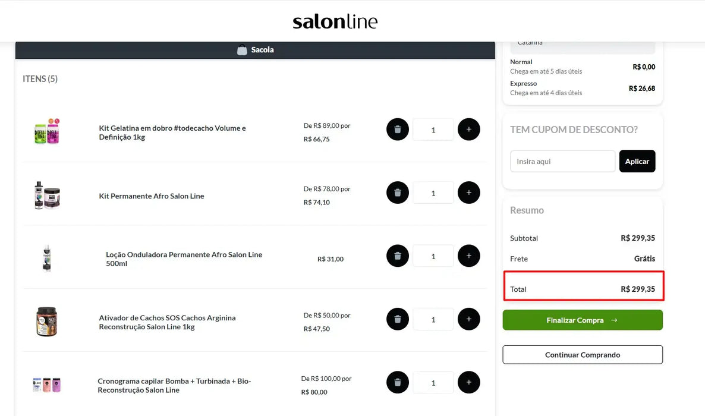
Task: Open Kit Gelatina em dobro product thumbnail
Action: pos(47,132)
